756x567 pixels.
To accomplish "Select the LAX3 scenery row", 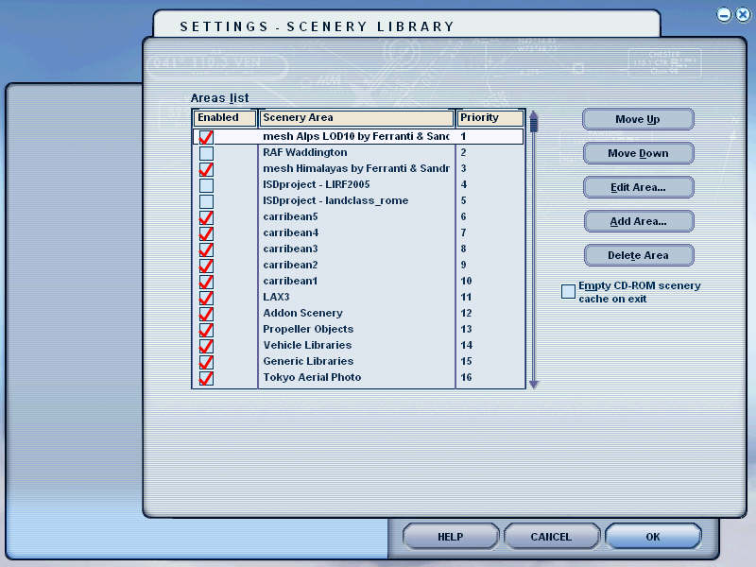I will coord(354,297).
